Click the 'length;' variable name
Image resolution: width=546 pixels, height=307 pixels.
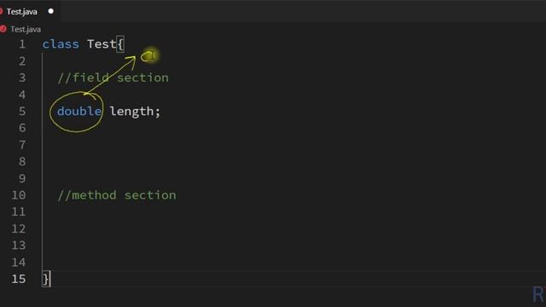tap(135, 112)
